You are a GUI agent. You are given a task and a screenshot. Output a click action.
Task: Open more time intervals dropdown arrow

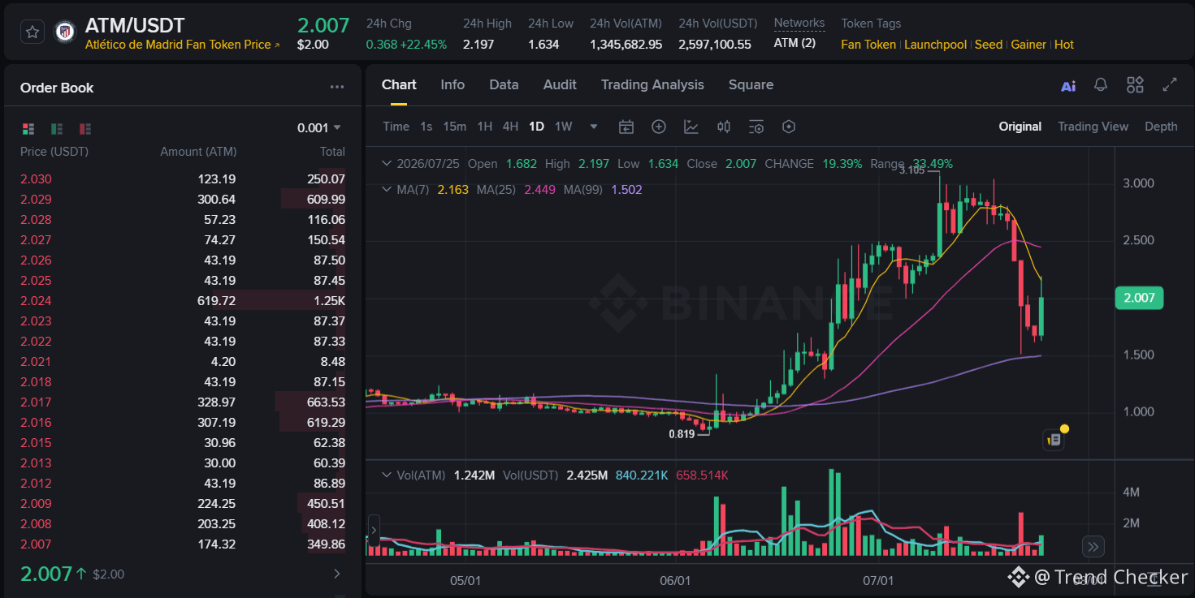click(x=594, y=127)
